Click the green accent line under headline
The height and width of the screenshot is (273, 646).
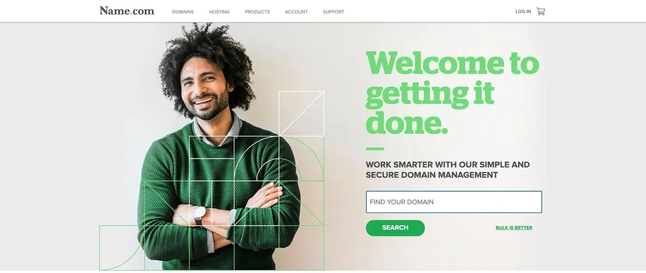(375, 149)
